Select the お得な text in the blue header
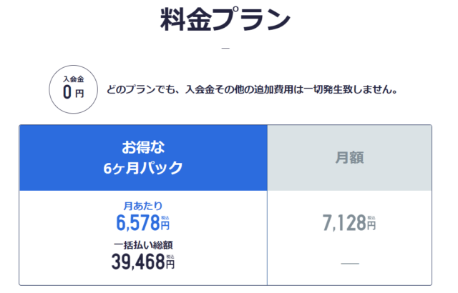 tap(143, 149)
